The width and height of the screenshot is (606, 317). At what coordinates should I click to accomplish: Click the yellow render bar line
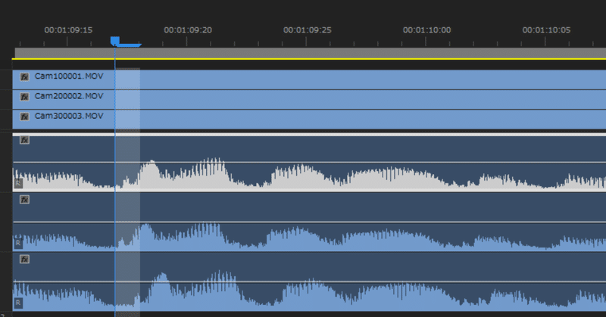(309, 59)
